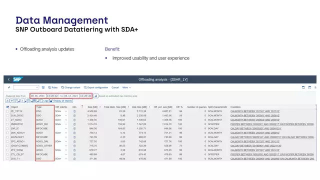Click the sort ascending toolbar icon

click(7, 101)
